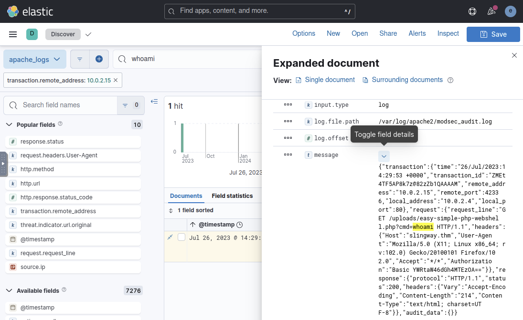Viewport: 523px width, 320px height.
Task: Click the add filter plus icon
Action: point(99,59)
